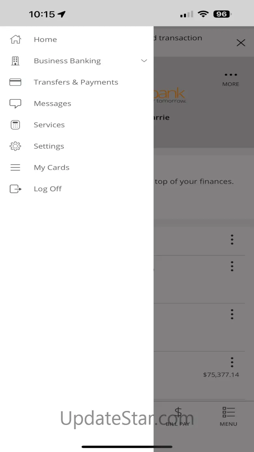Tap the MENU tab at bottom
This screenshot has width=254, height=452.
click(228, 416)
